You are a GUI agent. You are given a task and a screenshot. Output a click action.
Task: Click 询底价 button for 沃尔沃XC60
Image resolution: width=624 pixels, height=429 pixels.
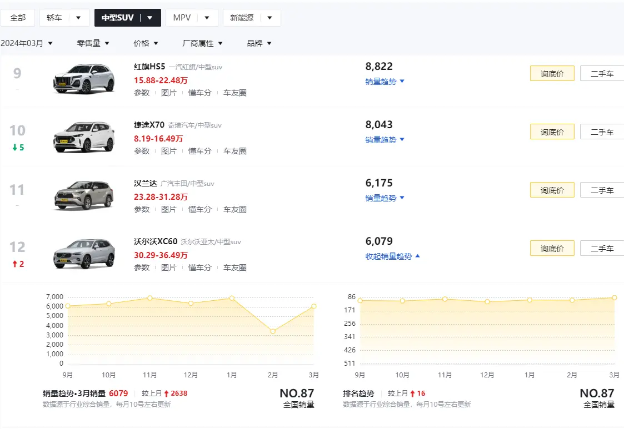(x=552, y=249)
